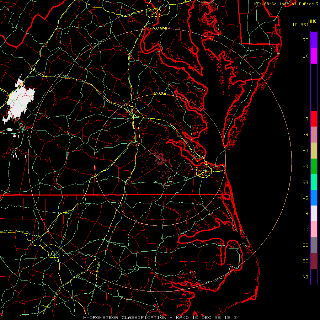Click the RF purple legend swatch
The width and height of the screenshot is (320, 320).
[314, 40]
